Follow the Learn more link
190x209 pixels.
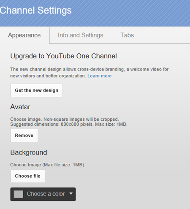[100, 76]
